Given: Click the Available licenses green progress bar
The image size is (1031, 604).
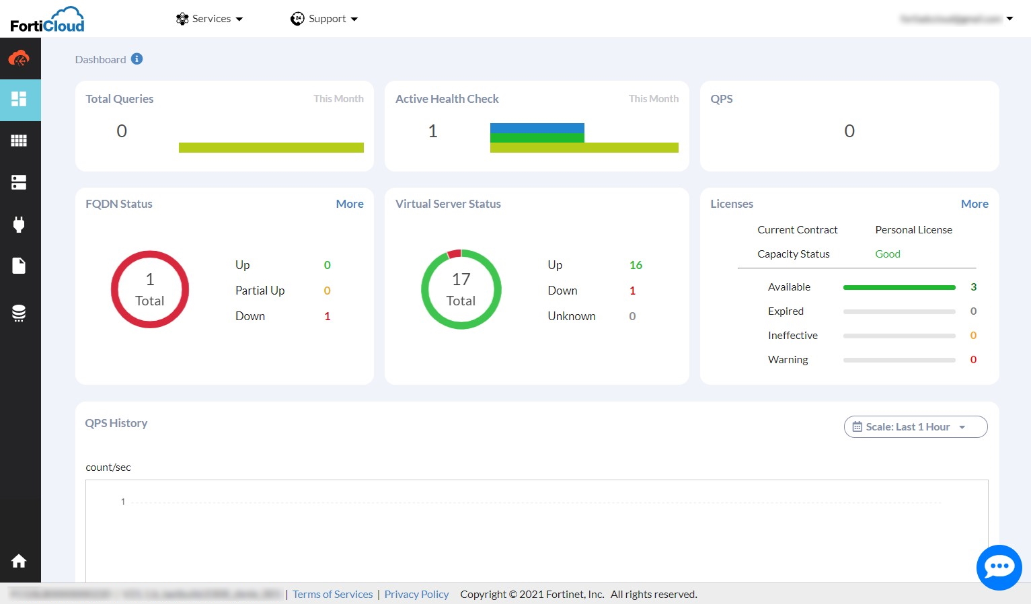Looking at the screenshot, I should click(x=899, y=287).
